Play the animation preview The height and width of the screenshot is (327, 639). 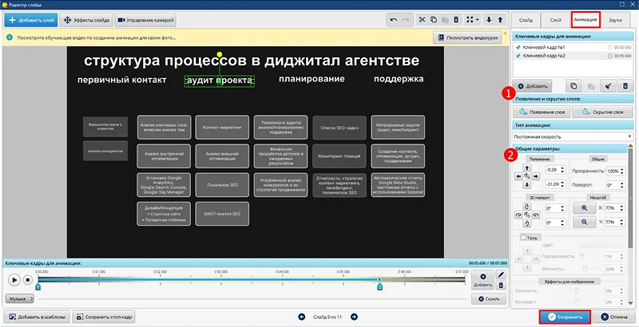[14, 280]
